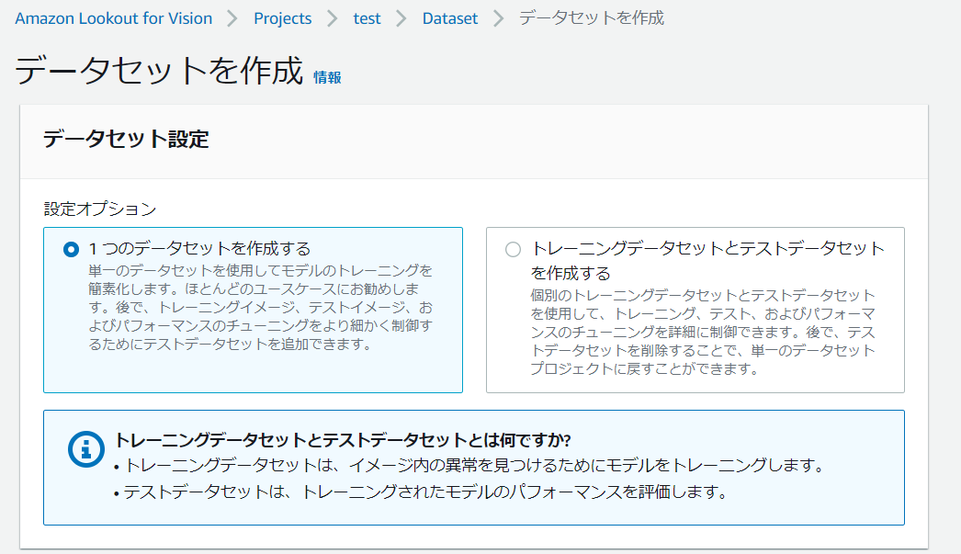This screenshot has height=554, width=961.
Task: Click the info circle icon in notice
Action: click(85, 449)
